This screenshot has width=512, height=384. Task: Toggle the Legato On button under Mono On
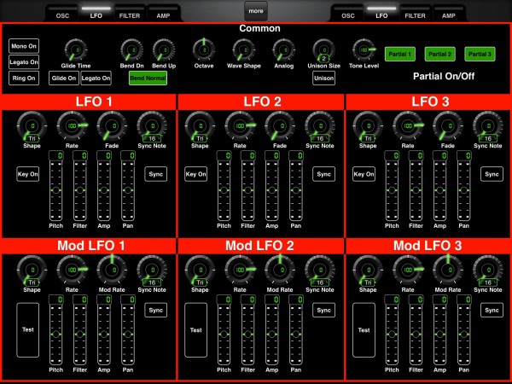24,62
